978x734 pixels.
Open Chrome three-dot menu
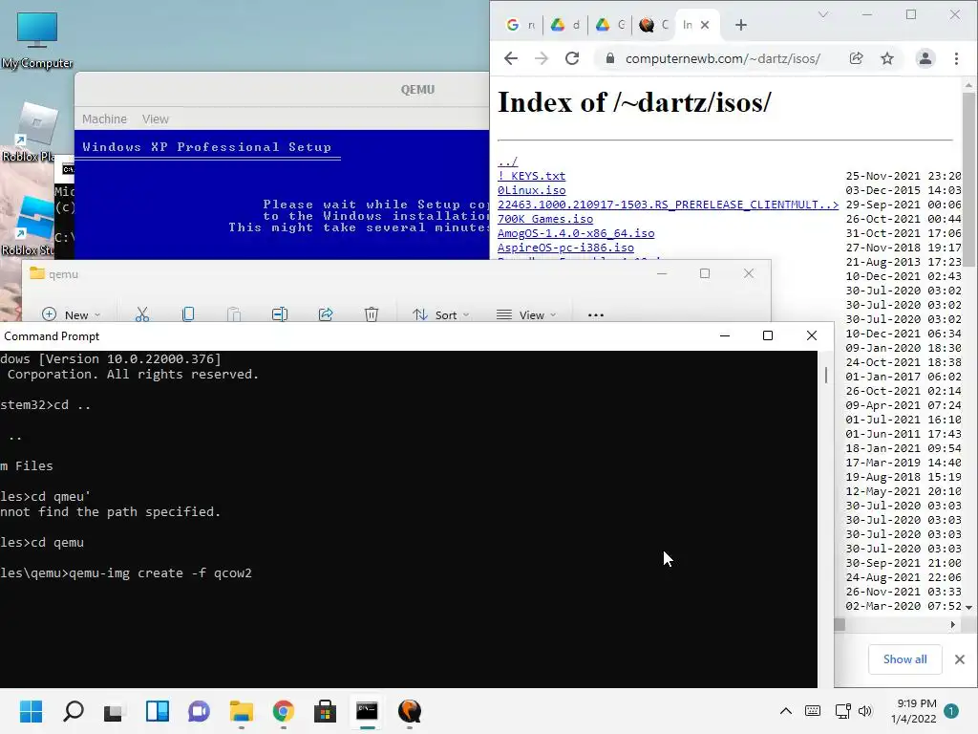(x=956, y=58)
